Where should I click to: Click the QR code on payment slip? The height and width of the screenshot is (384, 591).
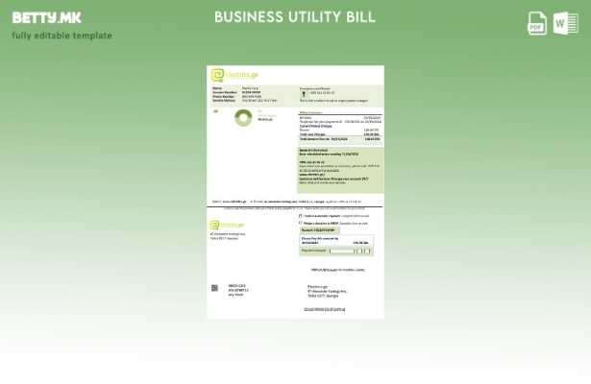tap(214, 288)
